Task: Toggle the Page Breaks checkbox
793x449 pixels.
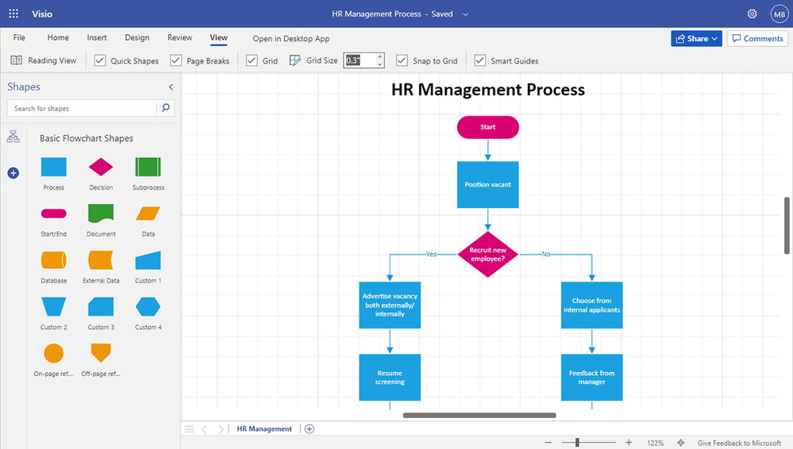Action: (175, 60)
